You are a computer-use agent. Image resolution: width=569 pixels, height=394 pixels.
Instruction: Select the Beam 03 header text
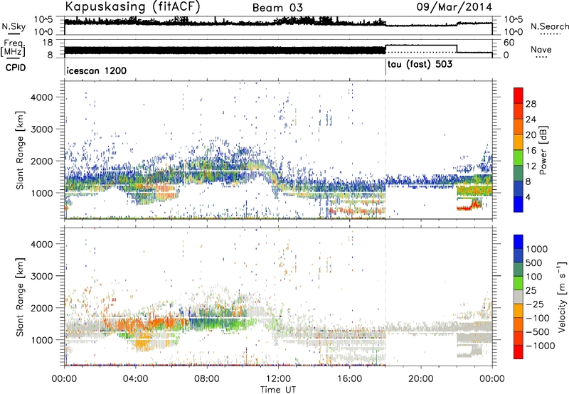click(x=277, y=8)
